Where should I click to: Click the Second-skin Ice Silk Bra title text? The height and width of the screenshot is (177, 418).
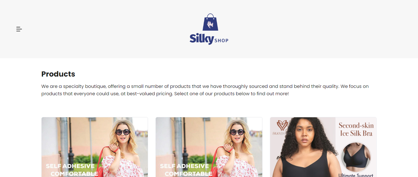click(356, 130)
